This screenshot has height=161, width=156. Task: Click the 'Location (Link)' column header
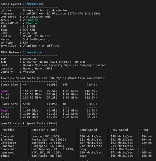click(x=44, y=130)
